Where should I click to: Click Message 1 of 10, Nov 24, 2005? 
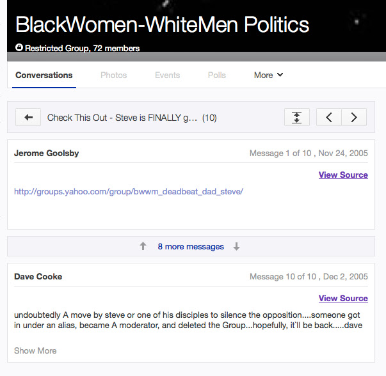pos(309,153)
